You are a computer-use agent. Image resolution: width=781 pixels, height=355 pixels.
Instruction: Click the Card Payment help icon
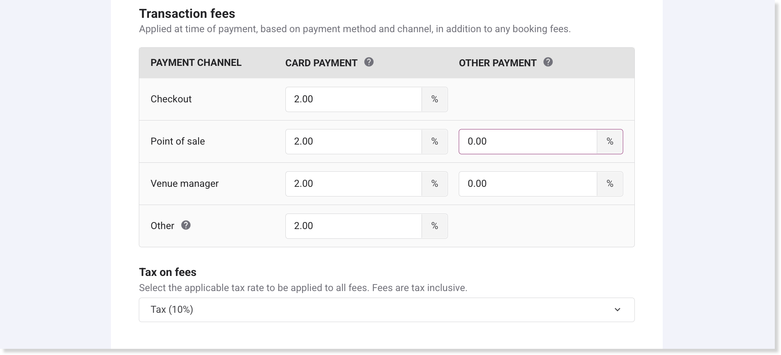pyautogui.click(x=369, y=62)
